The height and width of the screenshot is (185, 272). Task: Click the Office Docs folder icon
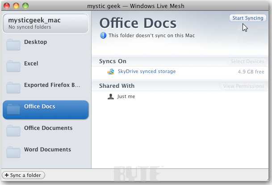tap(13, 109)
